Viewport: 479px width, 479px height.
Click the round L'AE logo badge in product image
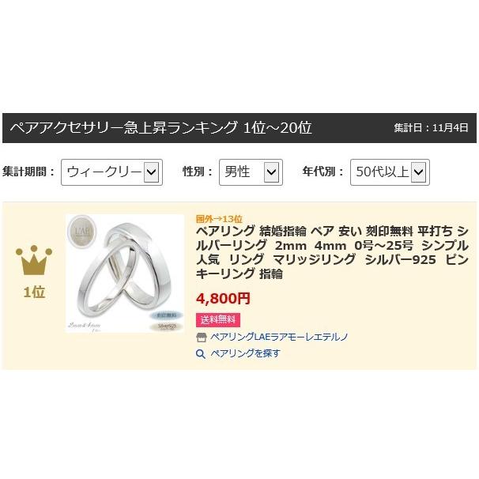(81, 230)
